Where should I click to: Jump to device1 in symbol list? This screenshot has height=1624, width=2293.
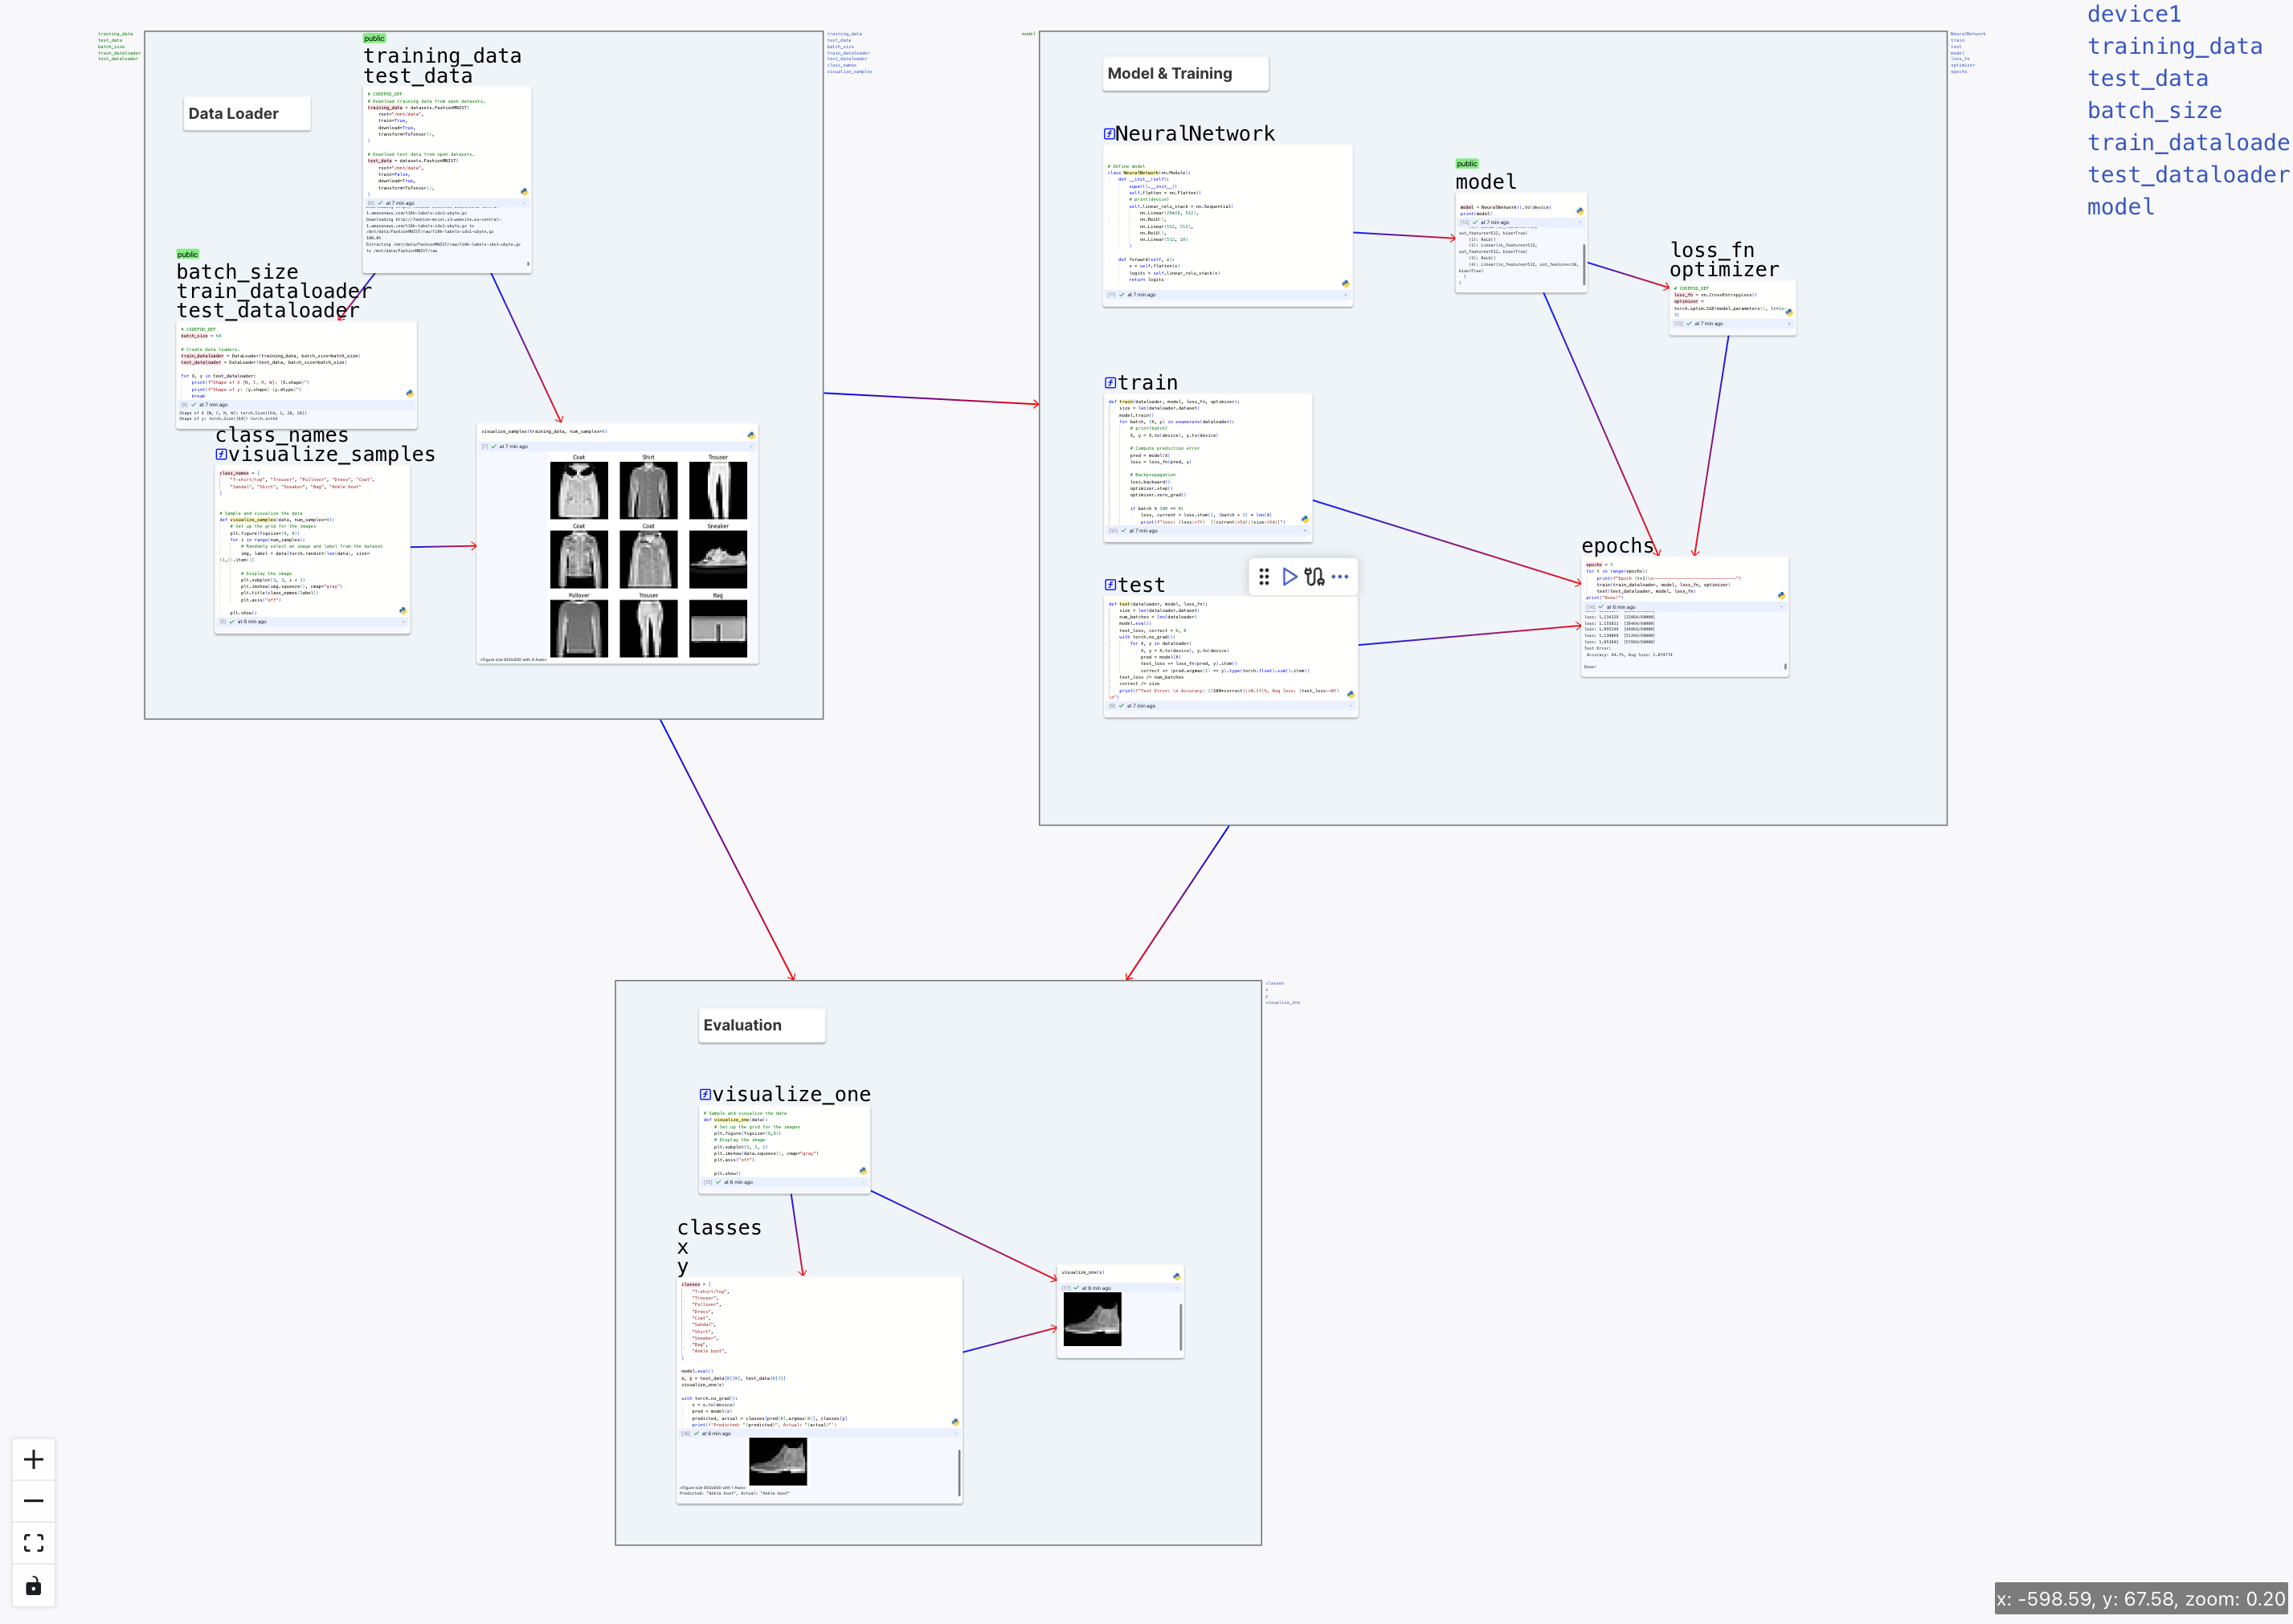(2133, 14)
